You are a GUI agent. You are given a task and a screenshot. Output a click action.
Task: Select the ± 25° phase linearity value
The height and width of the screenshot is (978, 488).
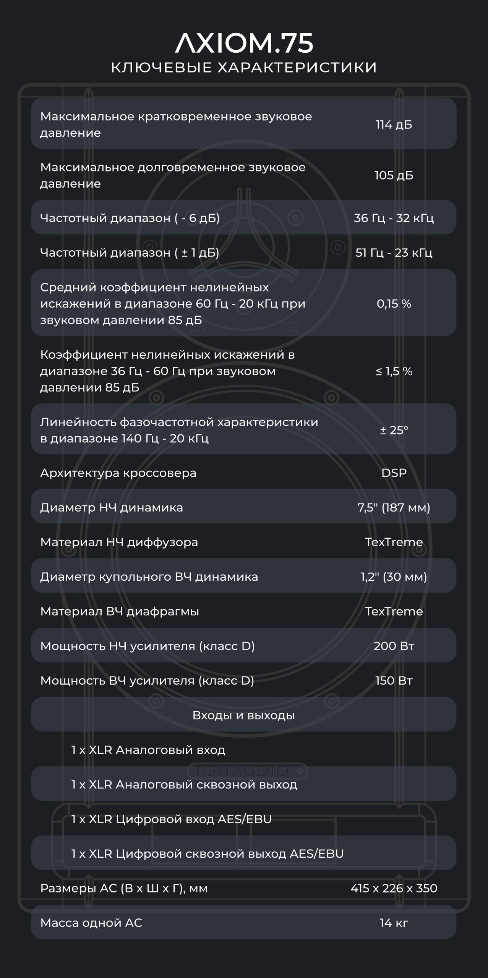pos(394,430)
